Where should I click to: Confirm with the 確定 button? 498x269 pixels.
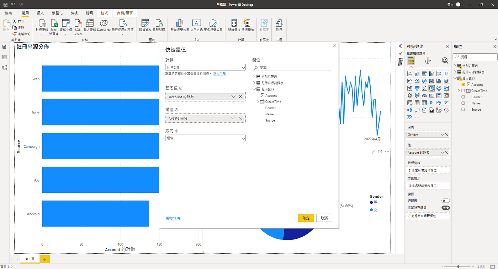pyautogui.click(x=306, y=218)
